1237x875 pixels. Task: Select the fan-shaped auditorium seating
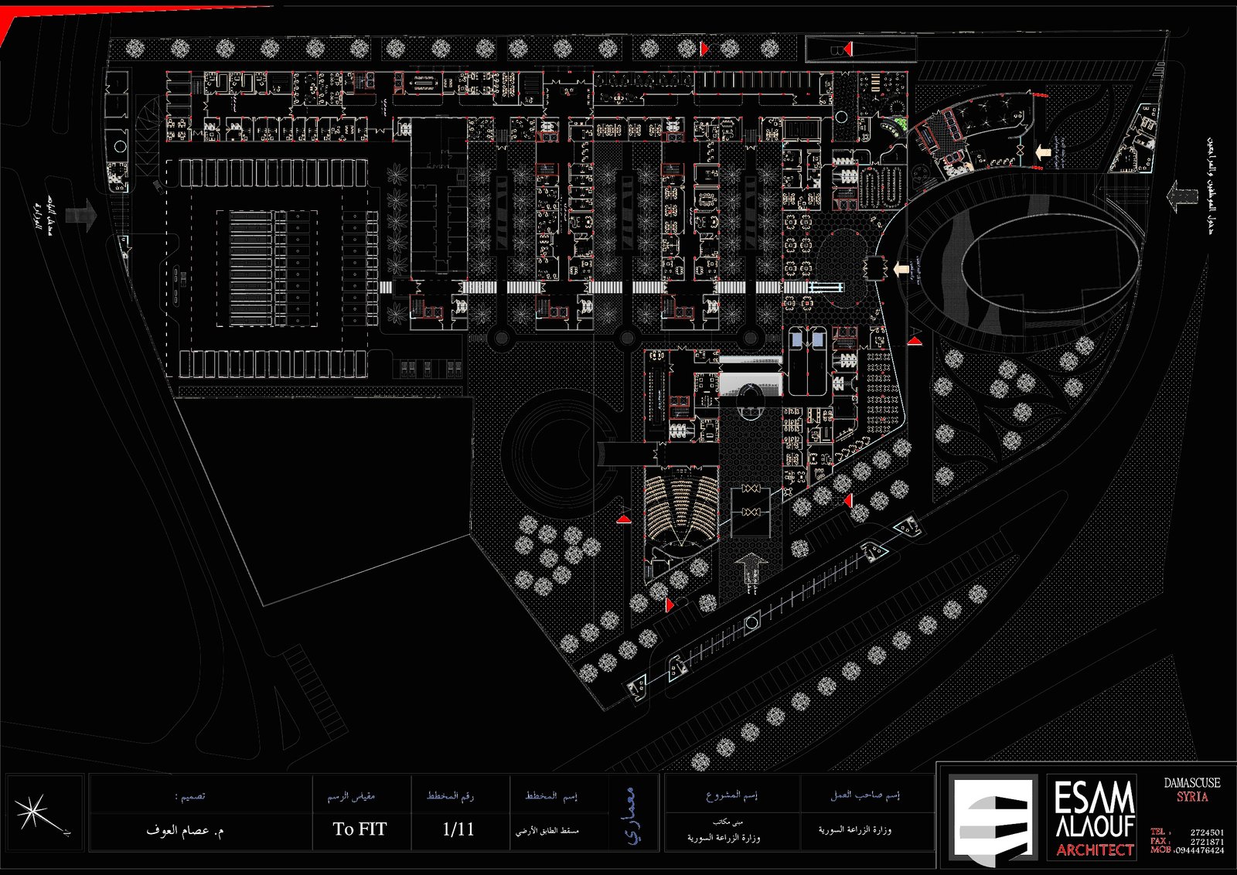[x=681, y=506]
